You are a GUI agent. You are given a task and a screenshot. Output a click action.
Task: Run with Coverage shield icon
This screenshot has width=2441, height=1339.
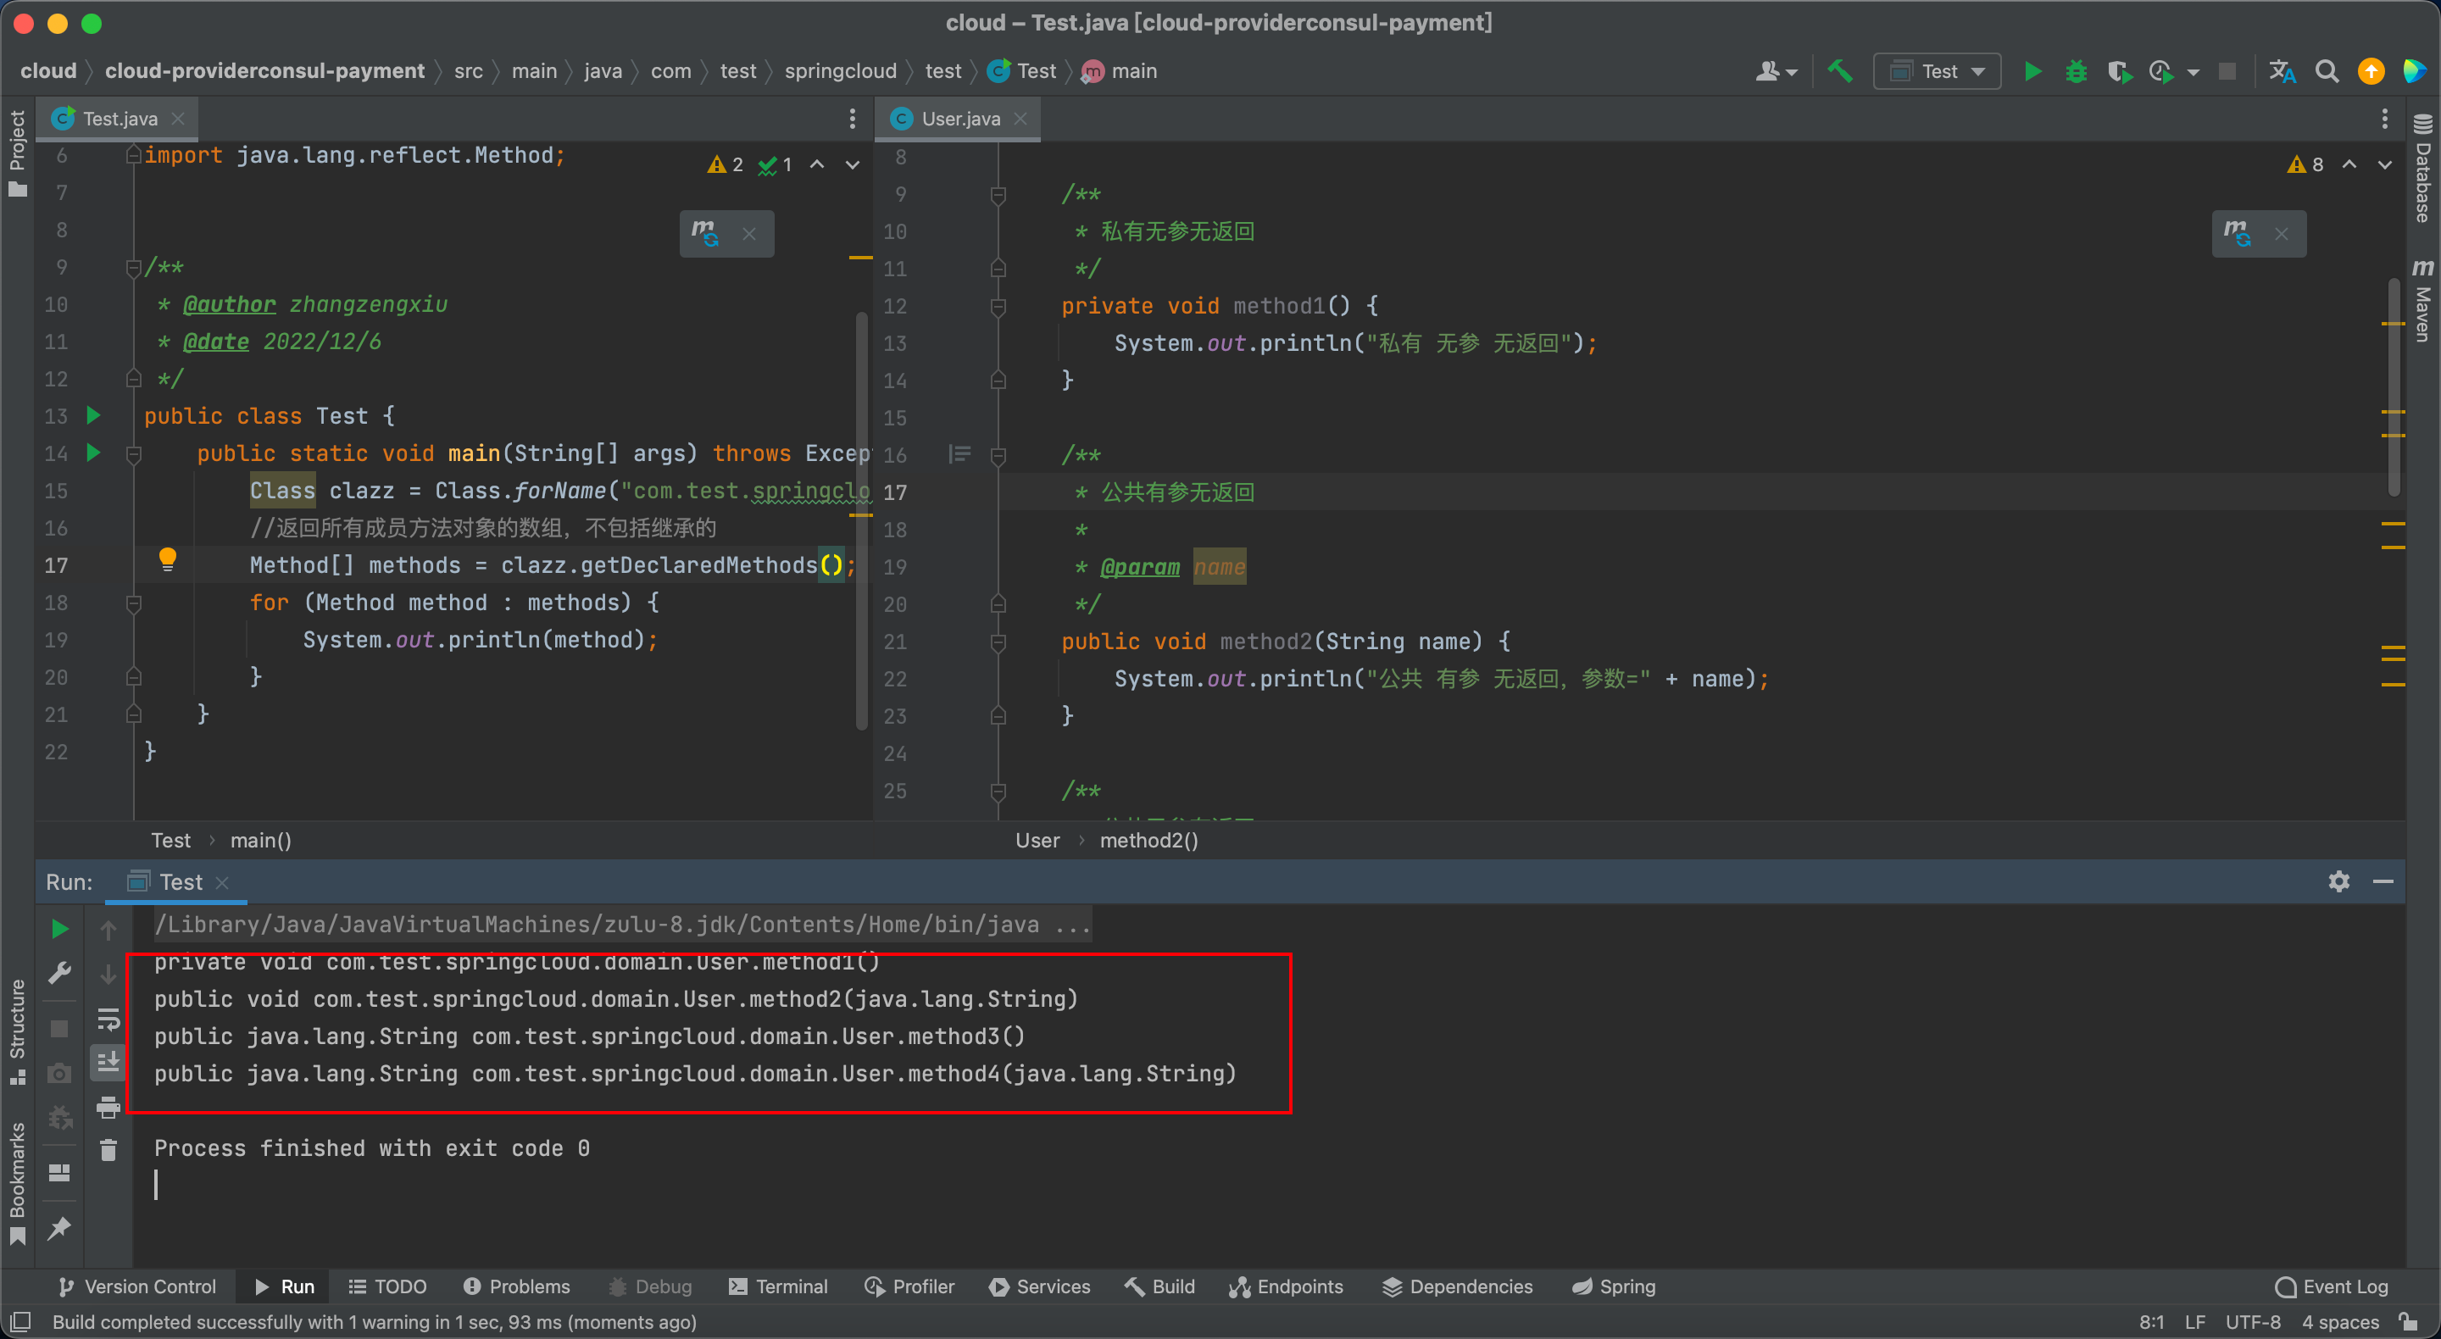tap(2119, 71)
